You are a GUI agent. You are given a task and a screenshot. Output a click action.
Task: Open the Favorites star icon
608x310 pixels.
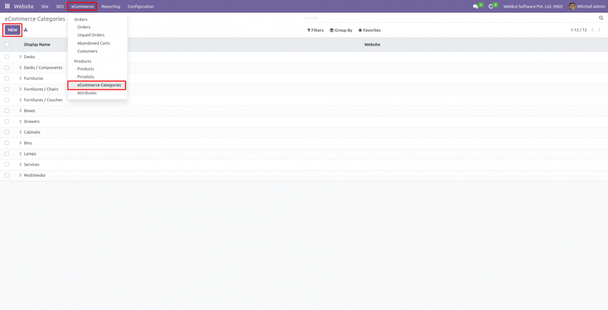360,30
